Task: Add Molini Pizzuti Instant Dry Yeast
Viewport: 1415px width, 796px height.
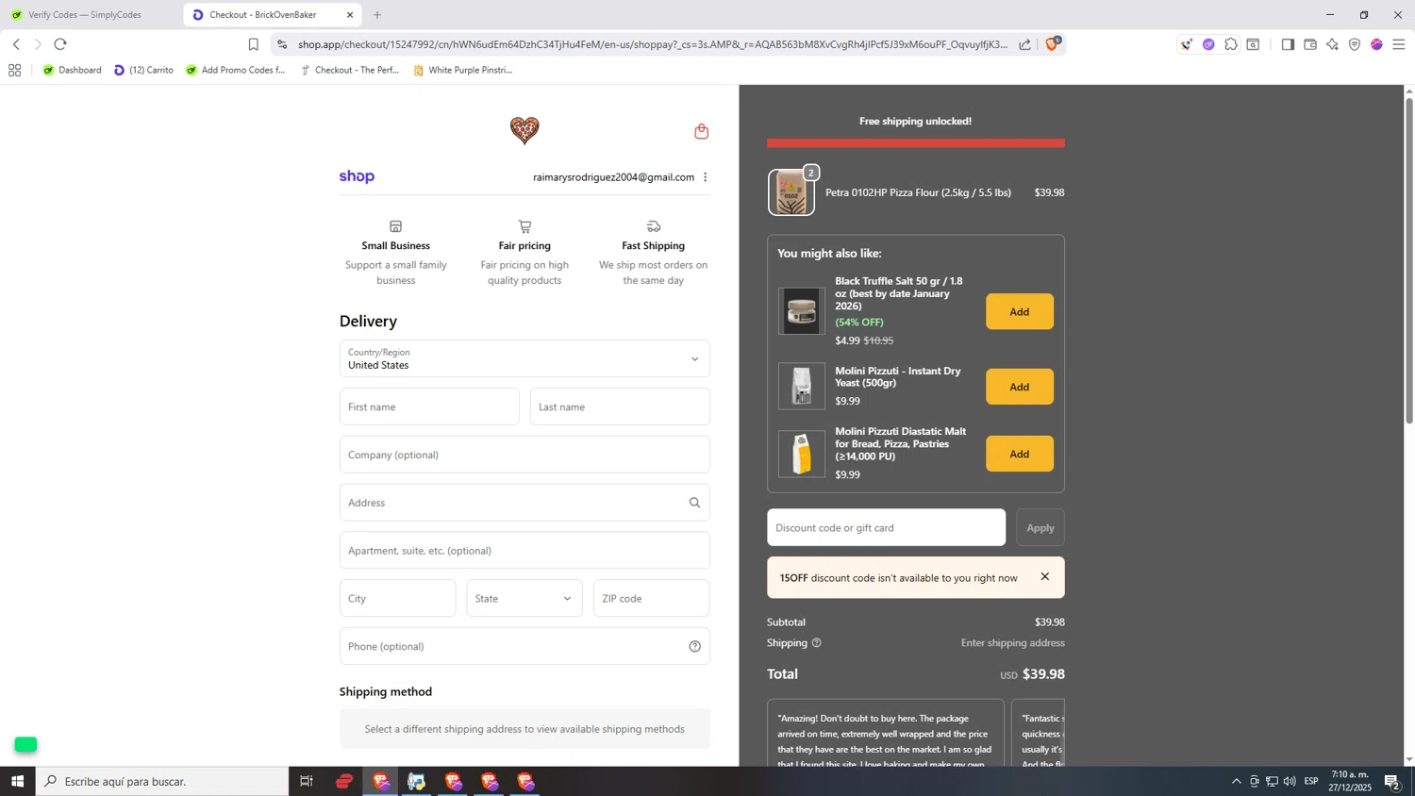Action: coord(1020,387)
